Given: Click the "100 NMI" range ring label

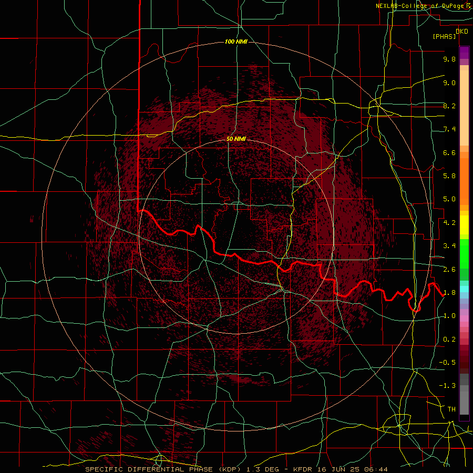Looking at the screenshot, I should click(x=236, y=42).
